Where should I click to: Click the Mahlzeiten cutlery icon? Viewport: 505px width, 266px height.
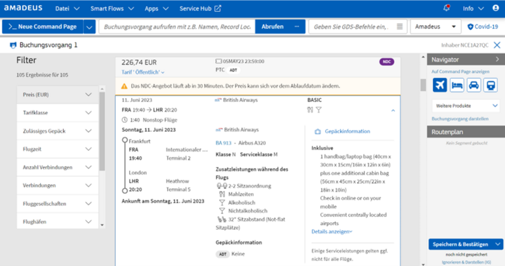(222, 194)
